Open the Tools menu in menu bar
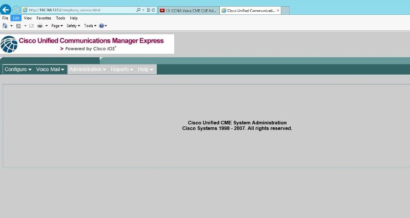The width and height of the screenshot is (410, 218). click(60, 18)
